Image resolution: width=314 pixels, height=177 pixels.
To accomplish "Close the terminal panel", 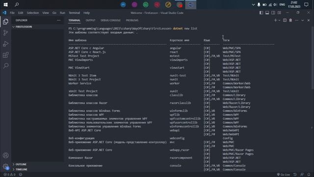I will 309,20.
